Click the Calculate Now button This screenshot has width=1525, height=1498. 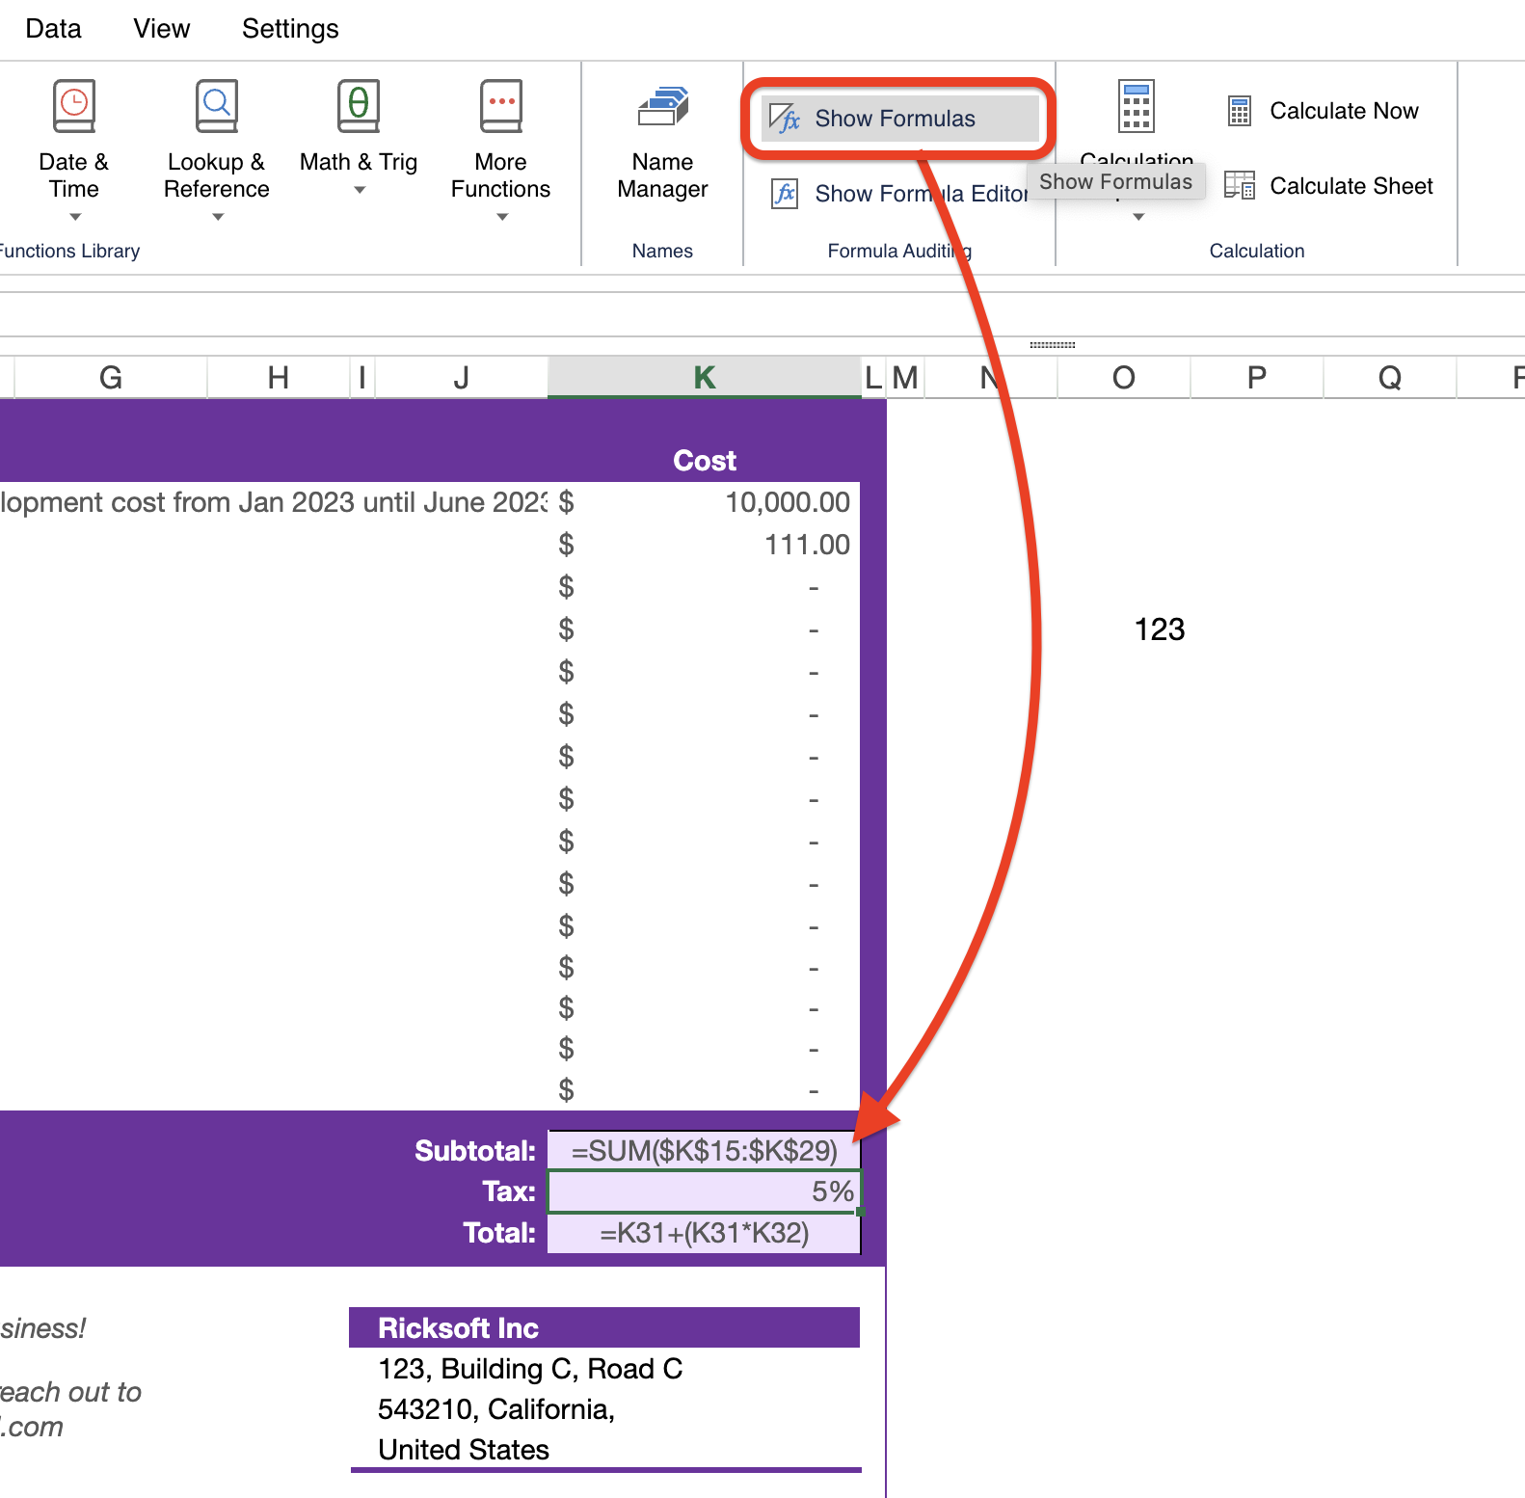pos(1323,111)
